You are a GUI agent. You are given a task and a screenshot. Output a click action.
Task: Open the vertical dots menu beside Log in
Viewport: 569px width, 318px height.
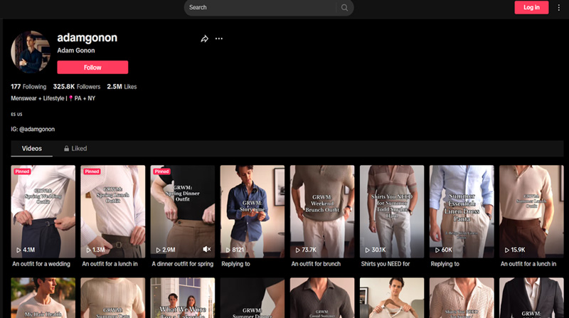558,8
